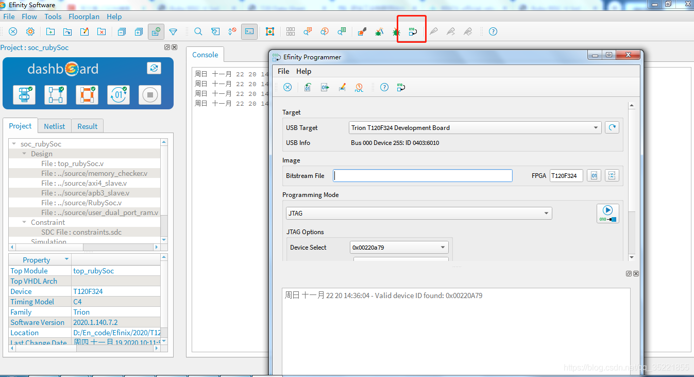
Task: Toggle automated flow icon on dashboard
Action: coord(154,68)
